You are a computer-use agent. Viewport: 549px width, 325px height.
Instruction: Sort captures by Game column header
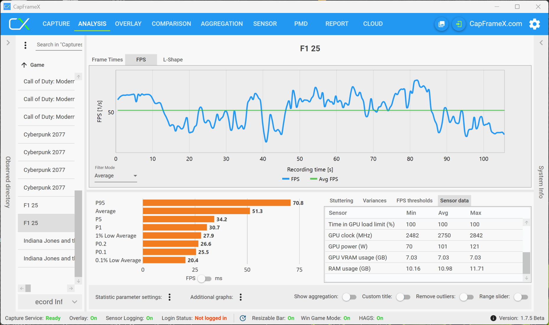pyautogui.click(x=37, y=65)
